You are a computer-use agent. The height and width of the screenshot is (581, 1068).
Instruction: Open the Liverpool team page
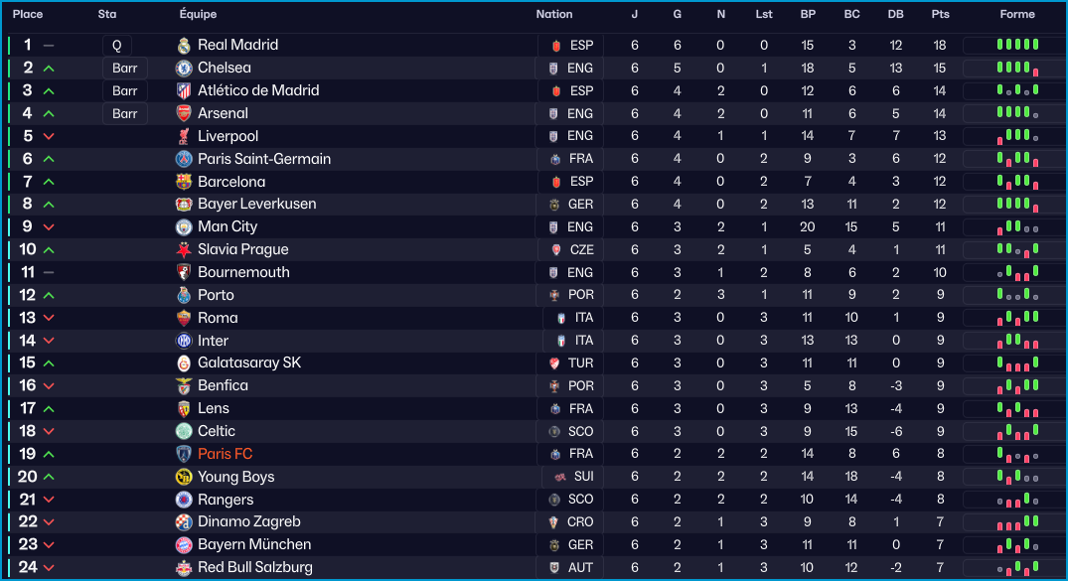tap(228, 136)
